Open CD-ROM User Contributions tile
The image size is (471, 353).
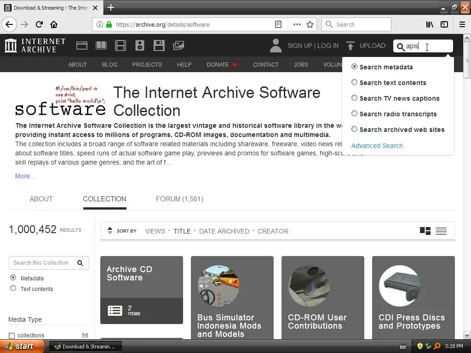click(323, 298)
